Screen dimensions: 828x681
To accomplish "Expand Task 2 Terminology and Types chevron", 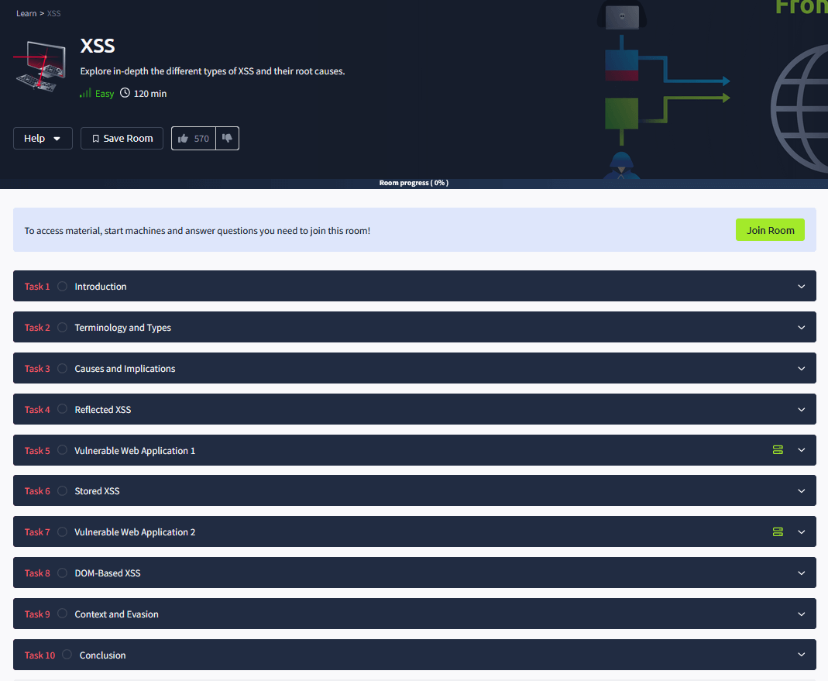I will (801, 328).
